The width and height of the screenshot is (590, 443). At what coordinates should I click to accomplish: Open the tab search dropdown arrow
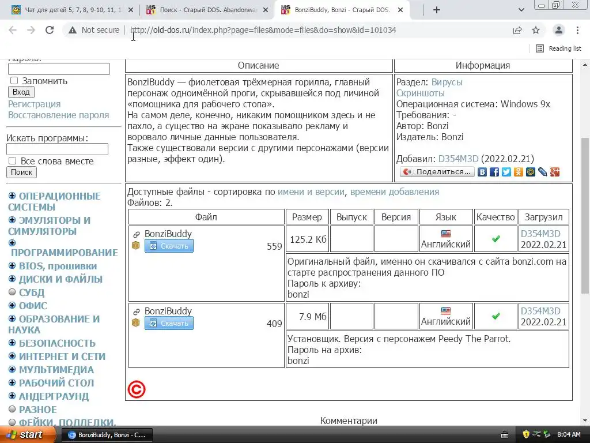[x=521, y=10]
